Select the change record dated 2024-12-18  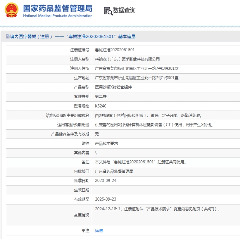157,209
